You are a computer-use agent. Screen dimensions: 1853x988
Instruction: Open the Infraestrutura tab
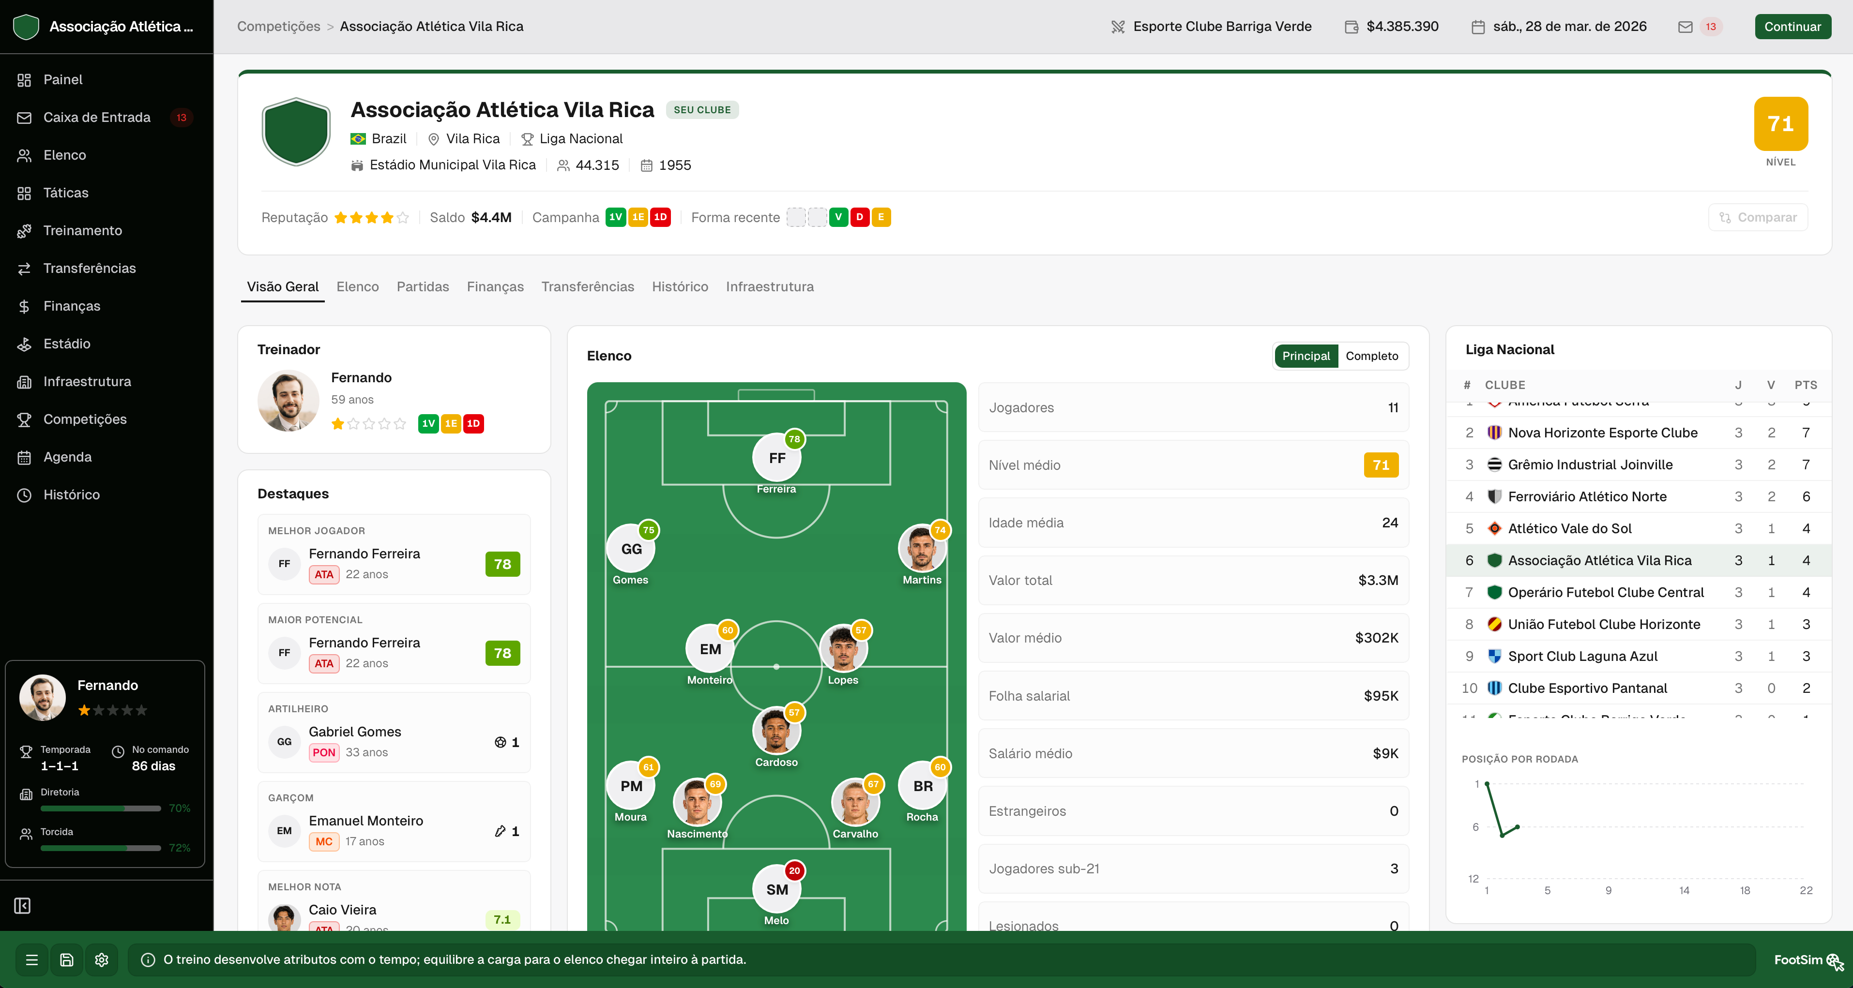pyautogui.click(x=770, y=287)
